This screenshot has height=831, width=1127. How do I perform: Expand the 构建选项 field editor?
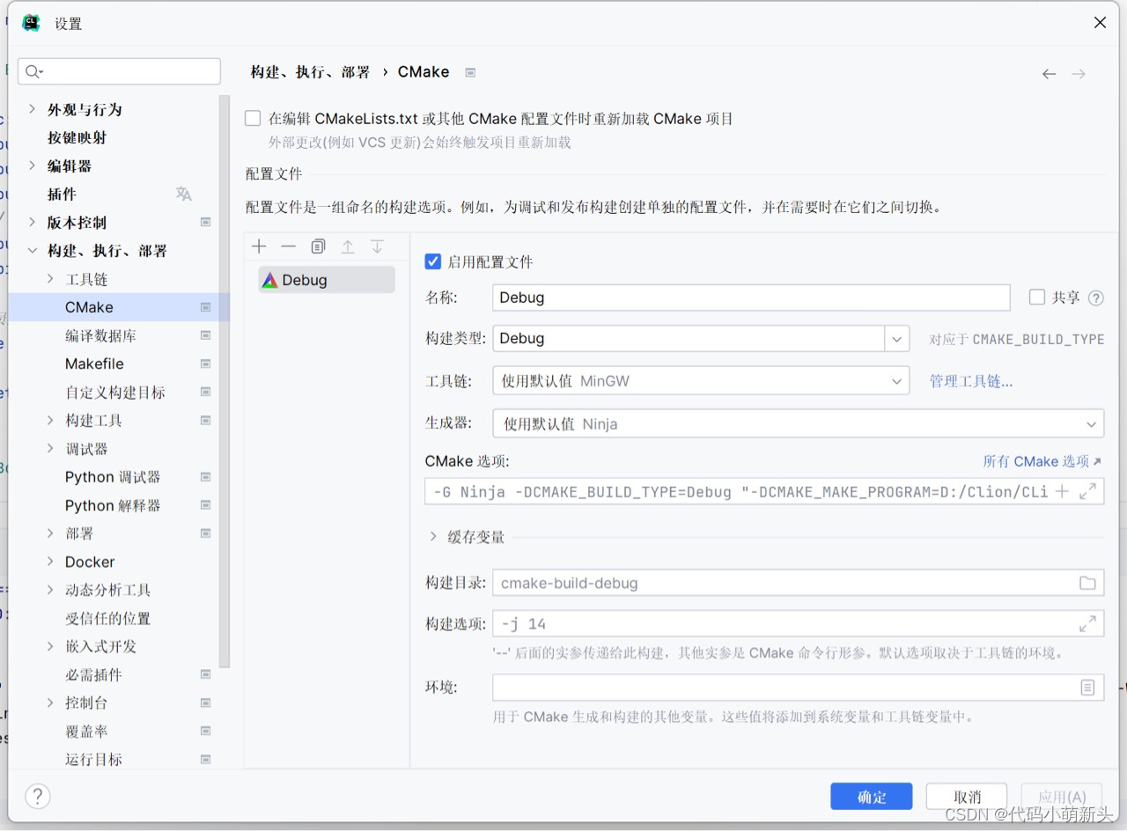1087,623
